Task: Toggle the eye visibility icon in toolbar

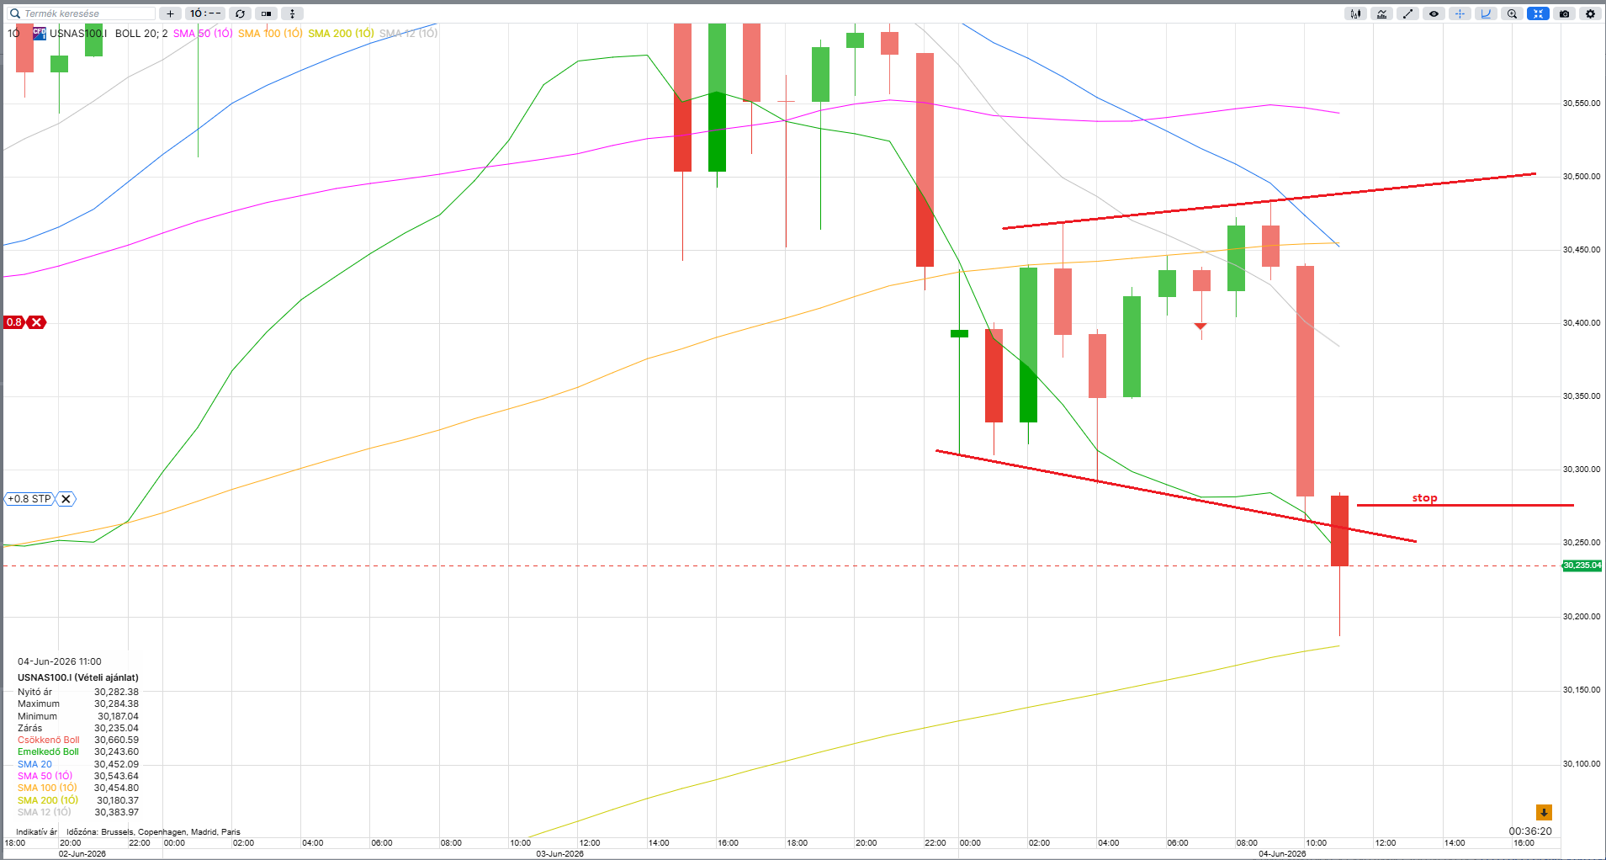Action: click(1434, 13)
